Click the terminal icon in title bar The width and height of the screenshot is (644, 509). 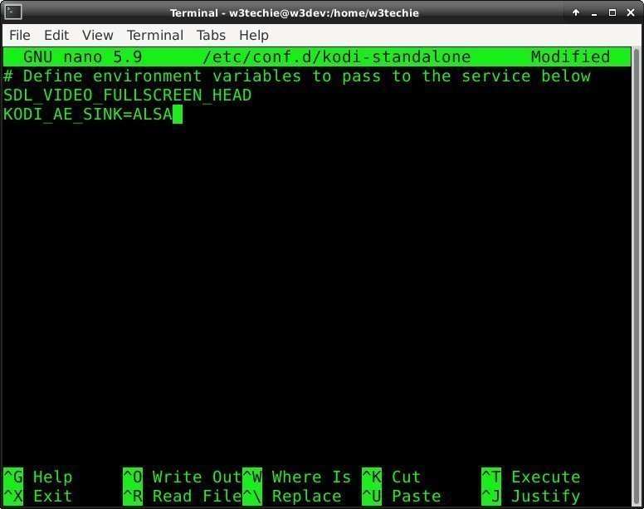click(13, 12)
